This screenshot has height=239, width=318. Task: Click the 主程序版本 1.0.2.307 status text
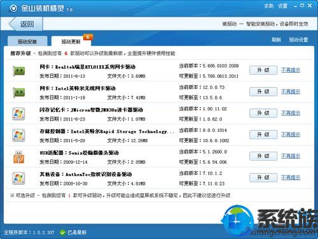tap(29, 233)
